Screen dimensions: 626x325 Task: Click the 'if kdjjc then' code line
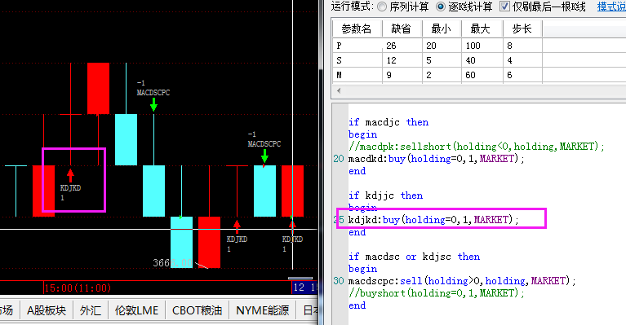coord(386,195)
